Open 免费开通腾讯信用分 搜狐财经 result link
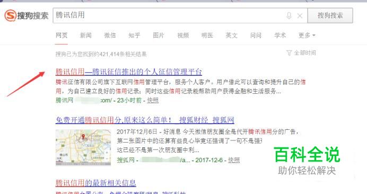Viewport: 367px width, 194px height. click(145, 120)
